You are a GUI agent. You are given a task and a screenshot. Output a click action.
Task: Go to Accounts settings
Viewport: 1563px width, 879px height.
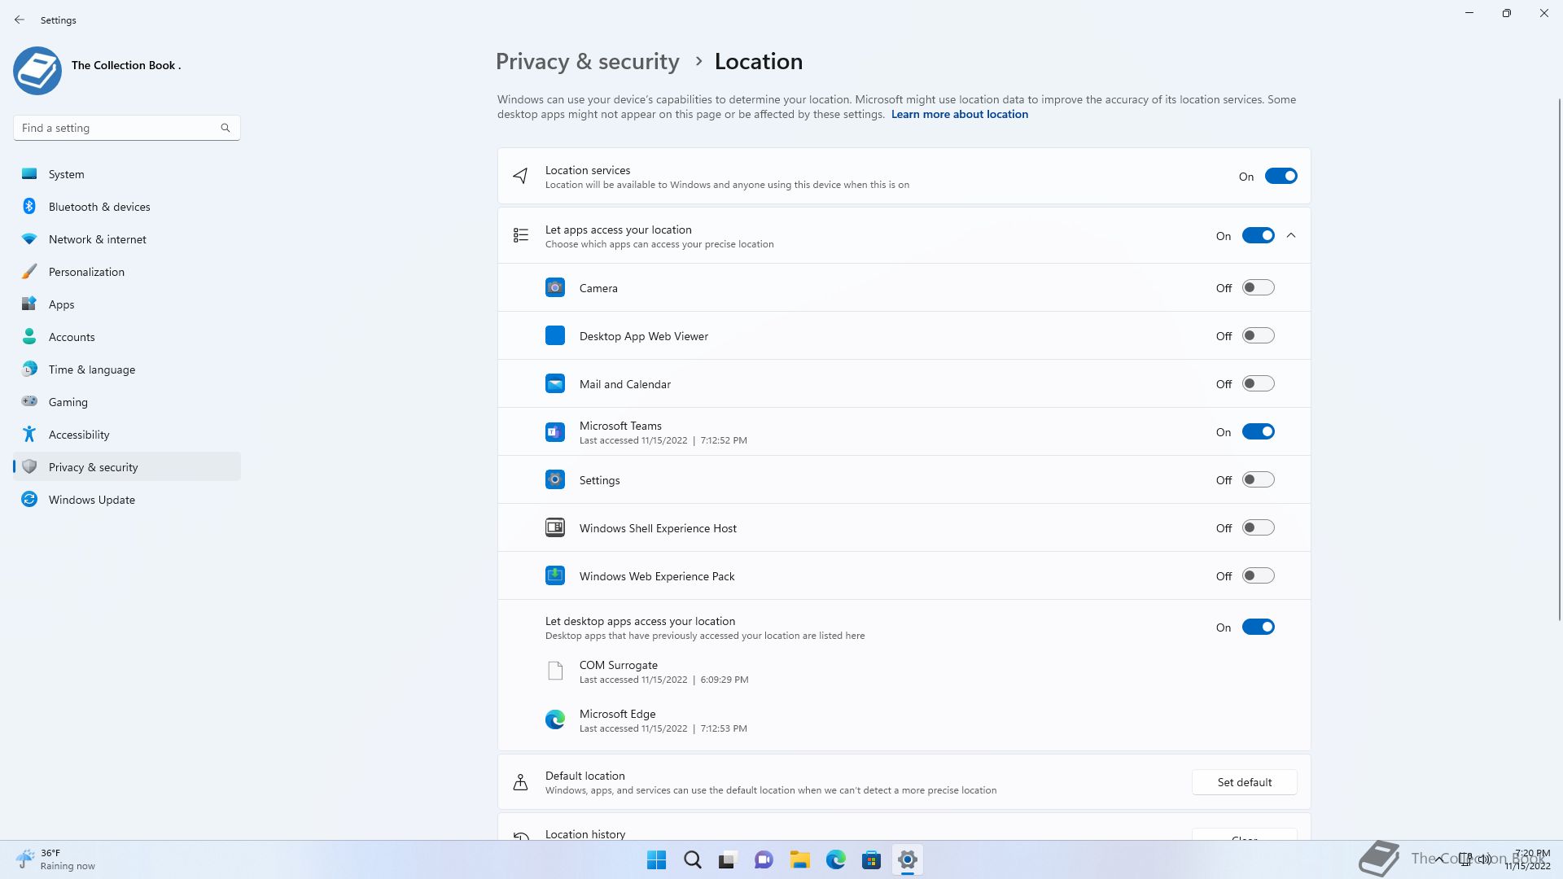[x=127, y=337]
